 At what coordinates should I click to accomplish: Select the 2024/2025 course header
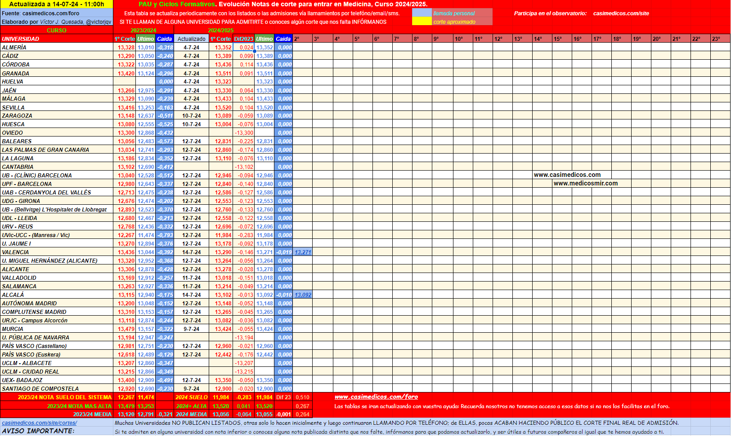[220, 31]
